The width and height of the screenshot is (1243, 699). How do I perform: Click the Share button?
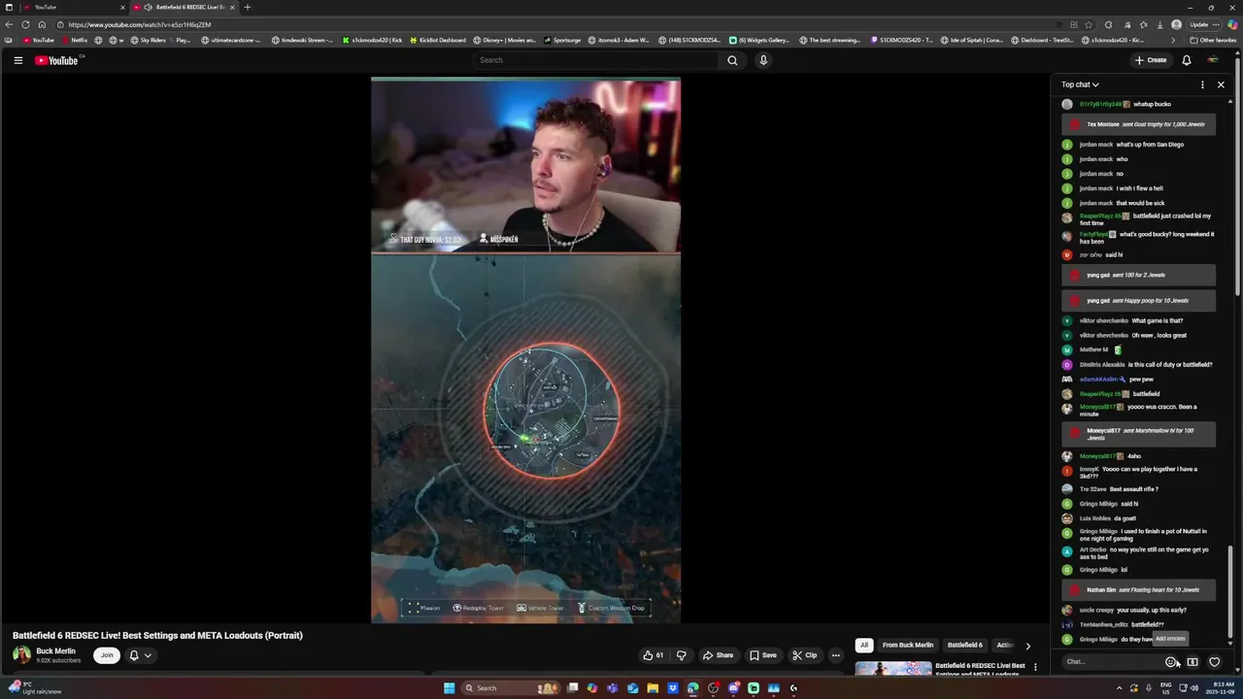(719, 655)
